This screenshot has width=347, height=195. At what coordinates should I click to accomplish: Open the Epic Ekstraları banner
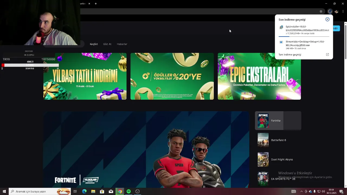tap(259, 76)
